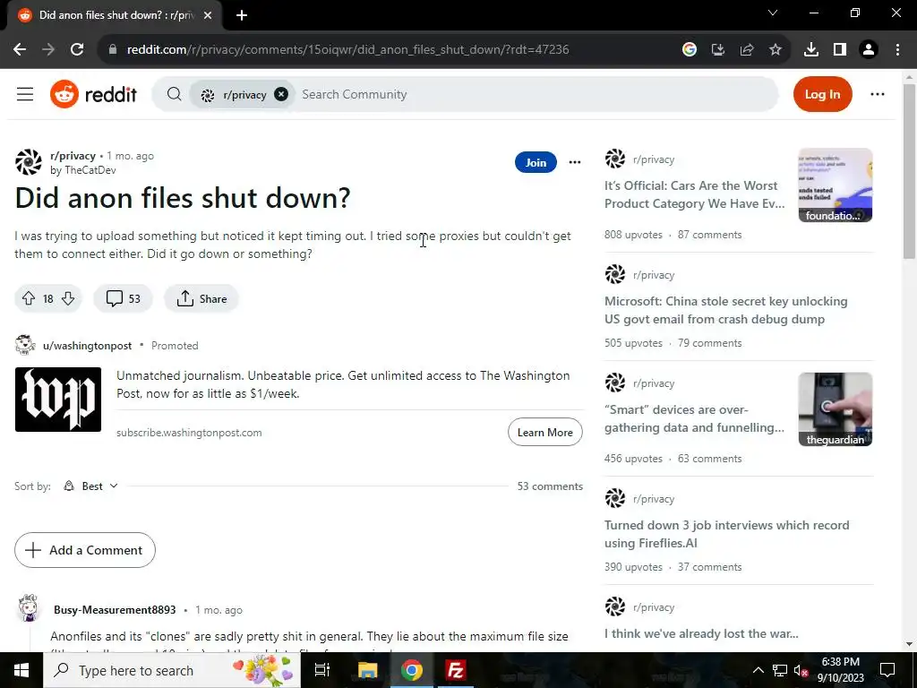Screen dimensions: 917x688
Task: Open Smart devices over-gathering data post
Action: tap(694, 419)
